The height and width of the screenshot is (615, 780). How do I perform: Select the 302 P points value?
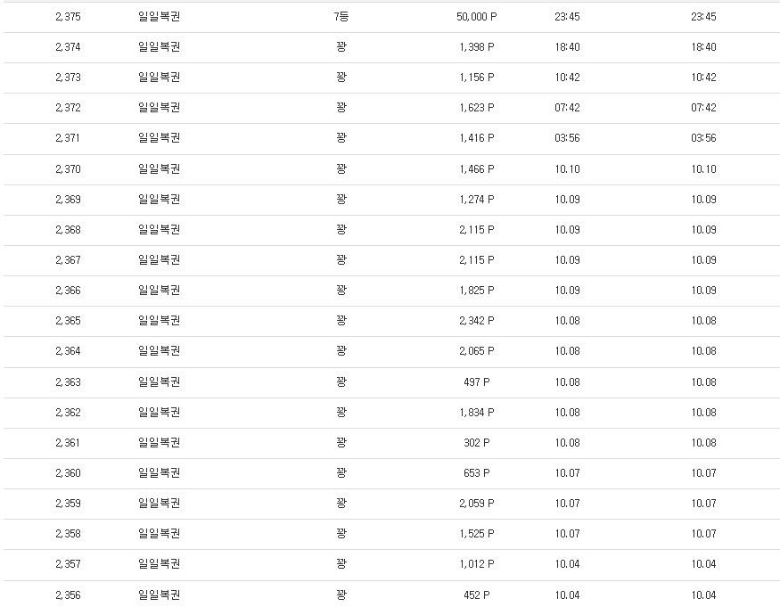[x=476, y=443]
